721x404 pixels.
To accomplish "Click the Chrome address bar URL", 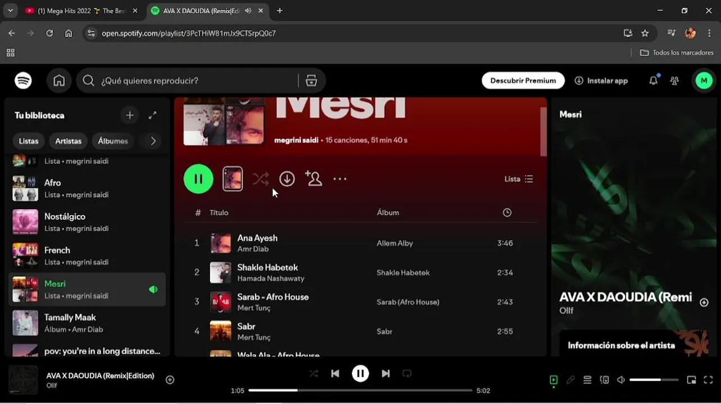I will (x=189, y=33).
